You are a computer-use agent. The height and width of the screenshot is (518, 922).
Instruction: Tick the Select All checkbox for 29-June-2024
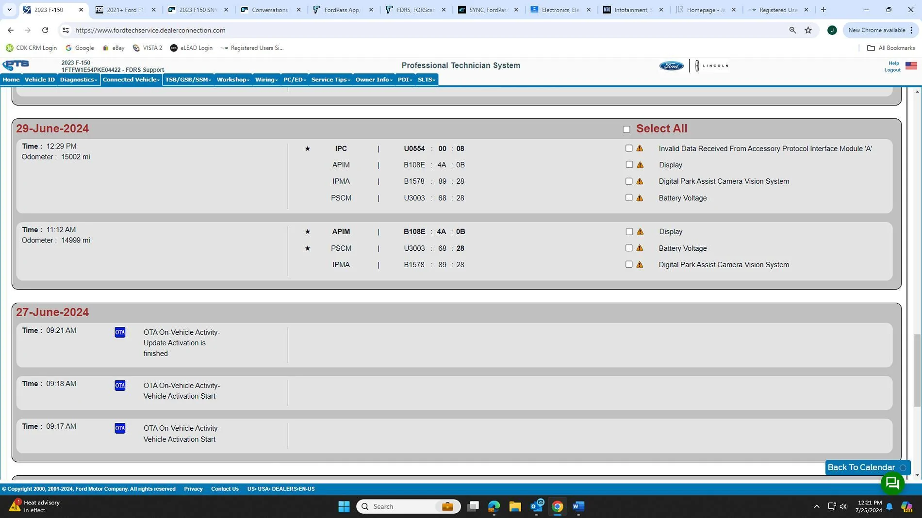(x=626, y=129)
